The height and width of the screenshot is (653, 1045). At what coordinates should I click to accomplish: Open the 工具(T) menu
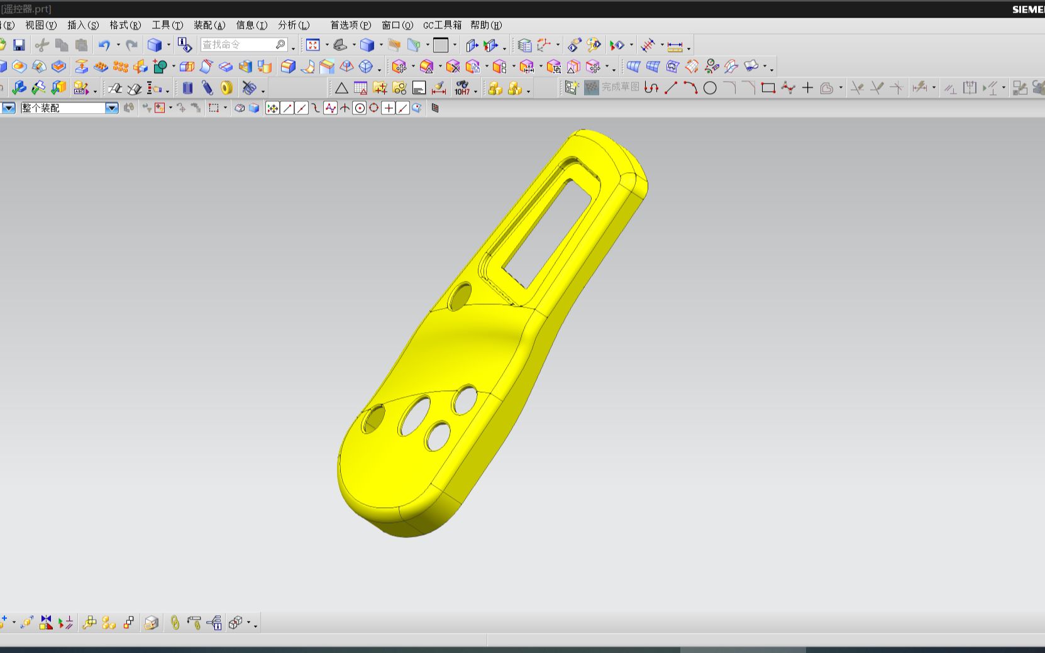[167, 25]
